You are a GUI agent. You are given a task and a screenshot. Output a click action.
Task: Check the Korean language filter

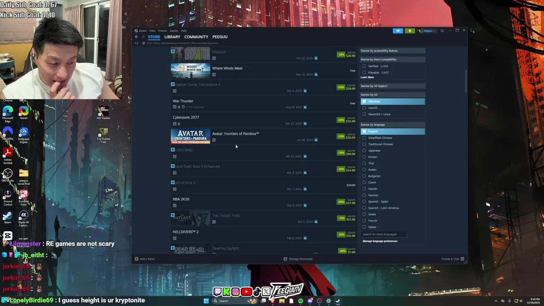[364, 157]
